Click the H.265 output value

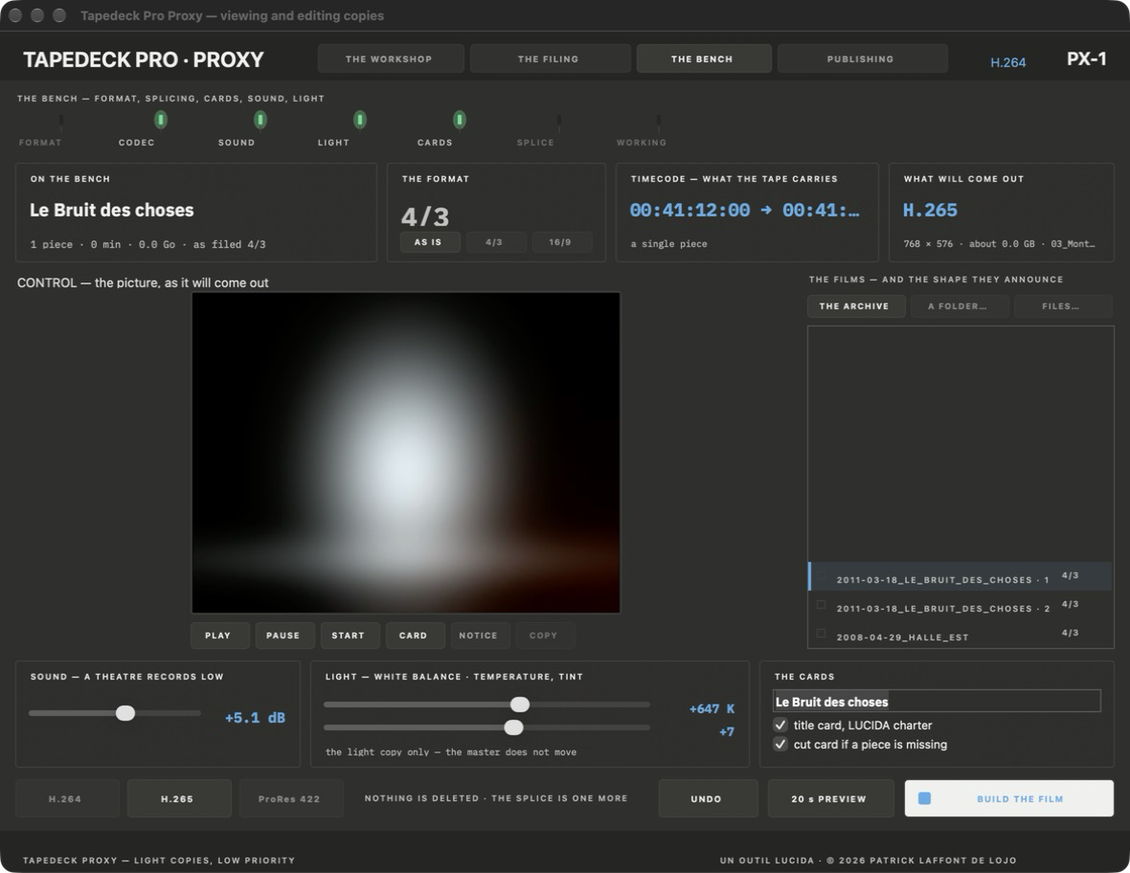pos(931,211)
